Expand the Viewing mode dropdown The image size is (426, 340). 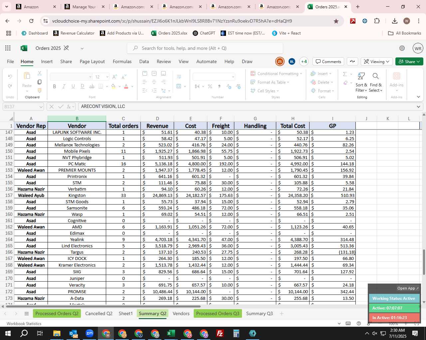point(376,61)
